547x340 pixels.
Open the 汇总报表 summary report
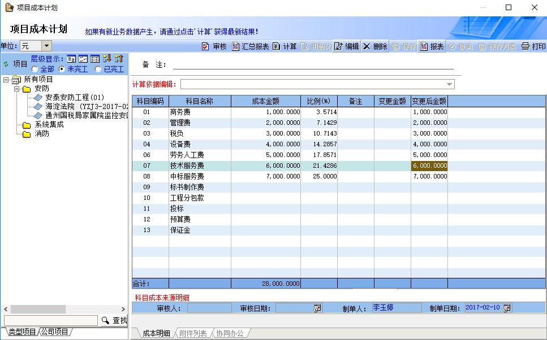(x=250, y=46)
